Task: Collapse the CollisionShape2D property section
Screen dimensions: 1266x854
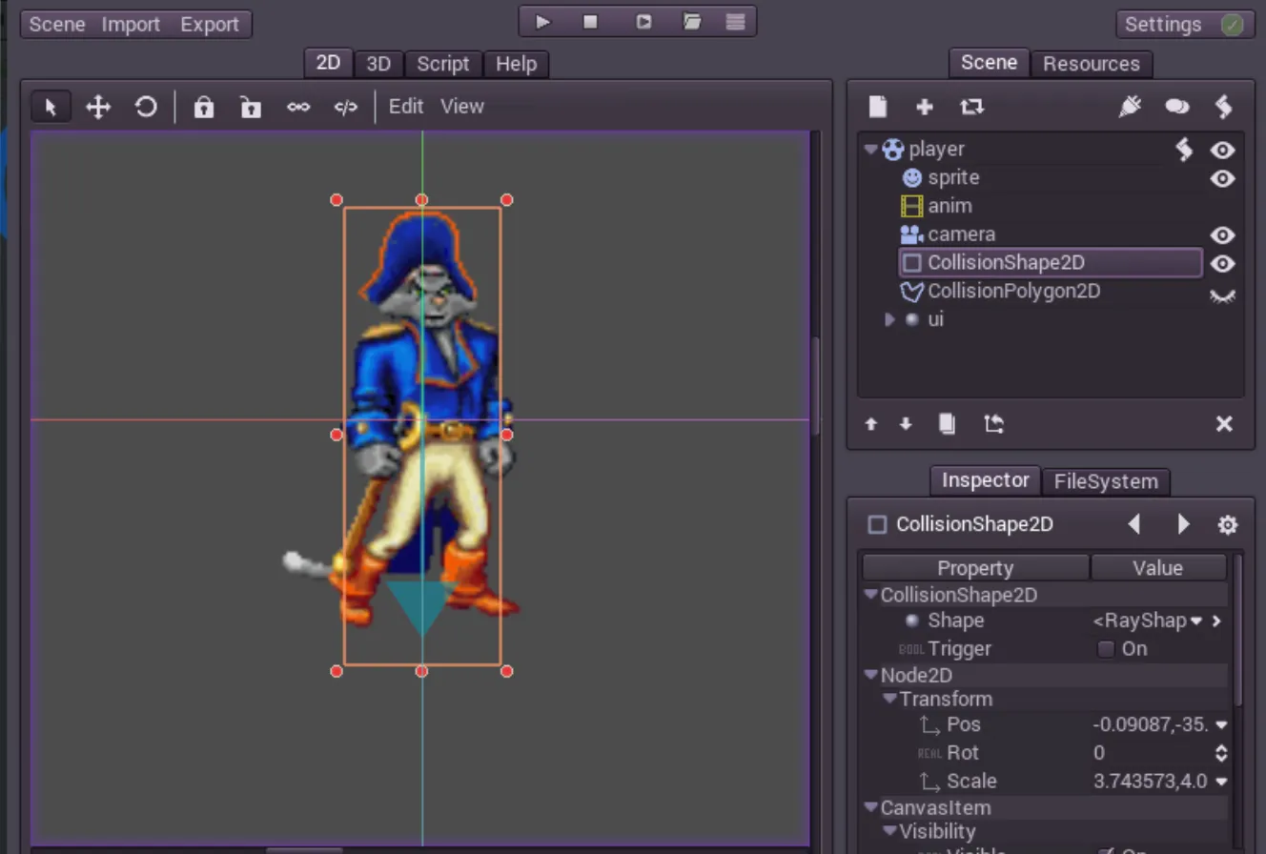Action: point(870,594)
